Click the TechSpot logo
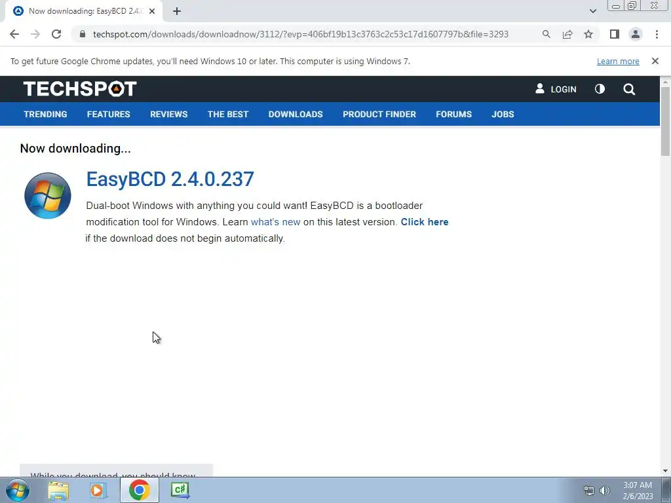The height and width of the screenshot is (503, 671). (x=80, y=89)
